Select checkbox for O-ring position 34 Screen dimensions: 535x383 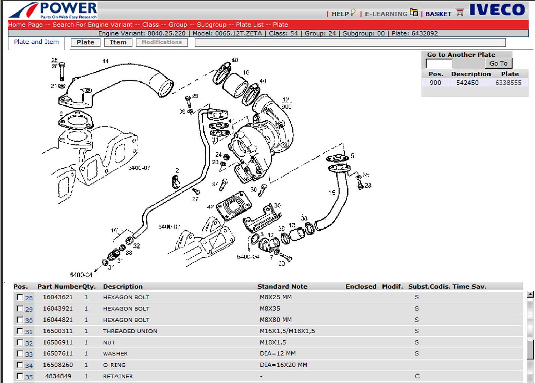point(20,365)
